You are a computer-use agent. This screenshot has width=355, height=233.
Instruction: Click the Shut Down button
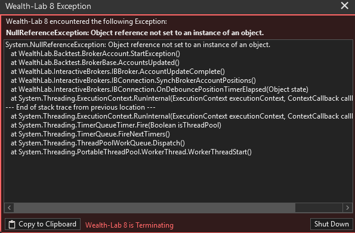(x=332, y=224)
